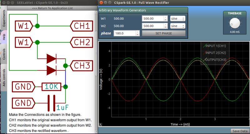Click OUTPUT(CH3) legend entry

pos(215,60)
